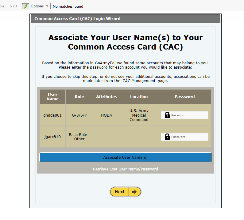Click the Role column header
This screenshot has width=244, height=220.
pos(79,97)
